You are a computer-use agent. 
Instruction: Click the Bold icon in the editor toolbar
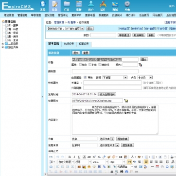70,157
